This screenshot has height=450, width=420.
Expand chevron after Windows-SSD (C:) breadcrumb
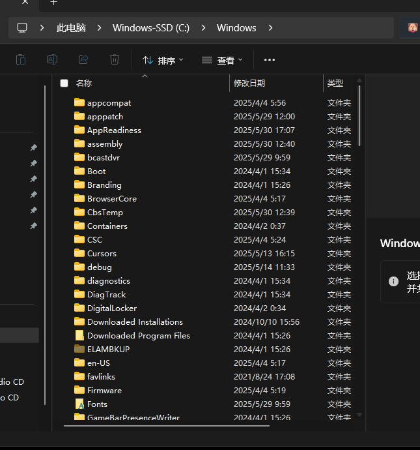tap(203, 28)
